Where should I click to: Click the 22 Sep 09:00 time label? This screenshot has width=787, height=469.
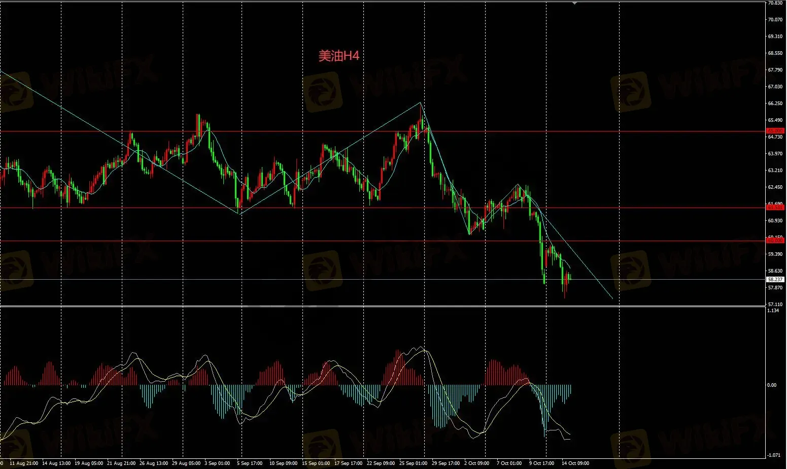381,463
